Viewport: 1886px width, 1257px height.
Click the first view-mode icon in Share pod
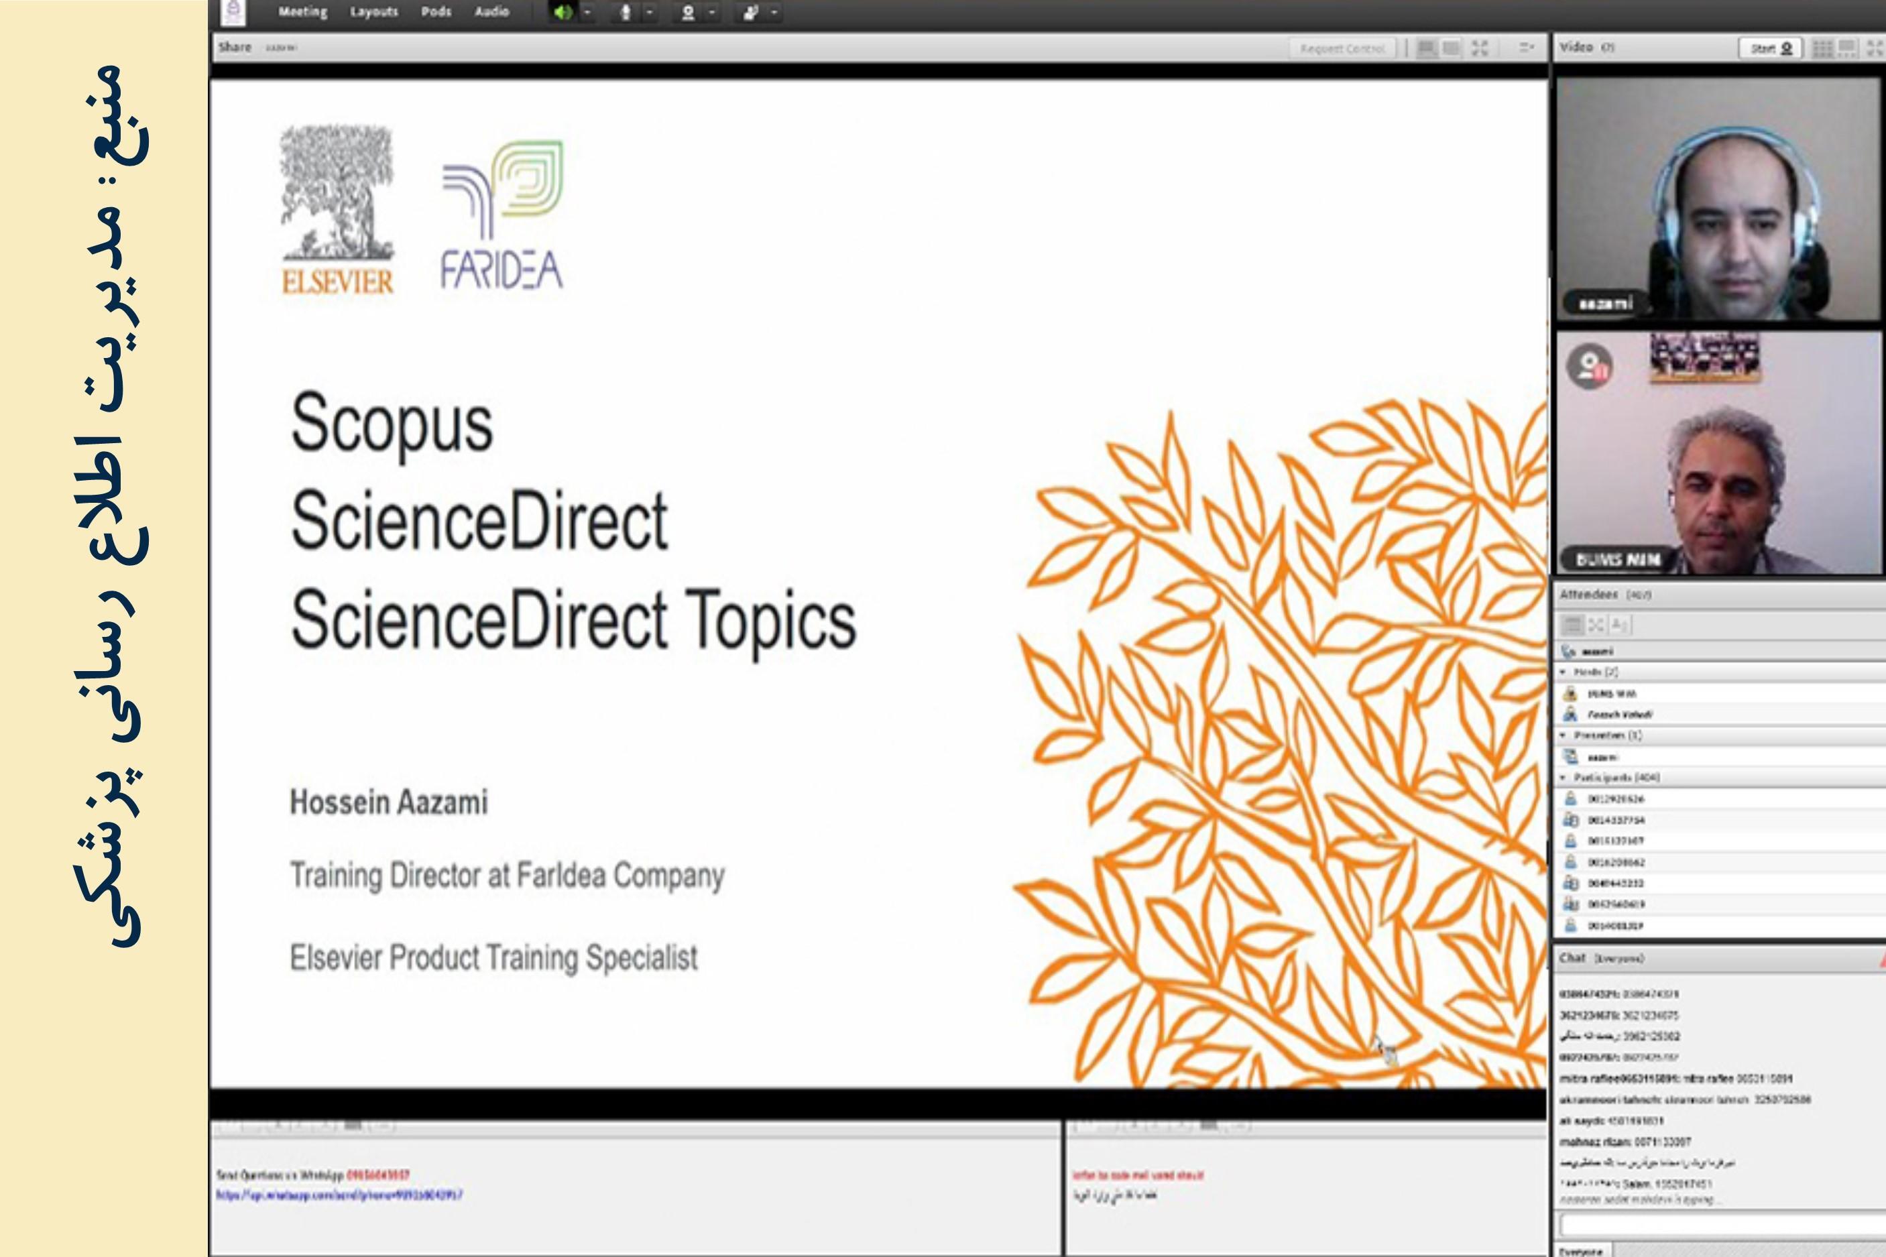(x=1427, y=48)
